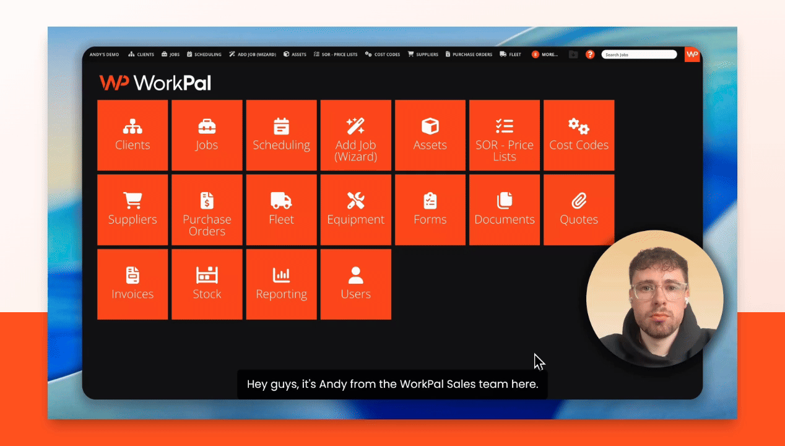The image size is (785, 446).
Task: Open the large SOR - Price Lists tile
Action: [504, 135]
